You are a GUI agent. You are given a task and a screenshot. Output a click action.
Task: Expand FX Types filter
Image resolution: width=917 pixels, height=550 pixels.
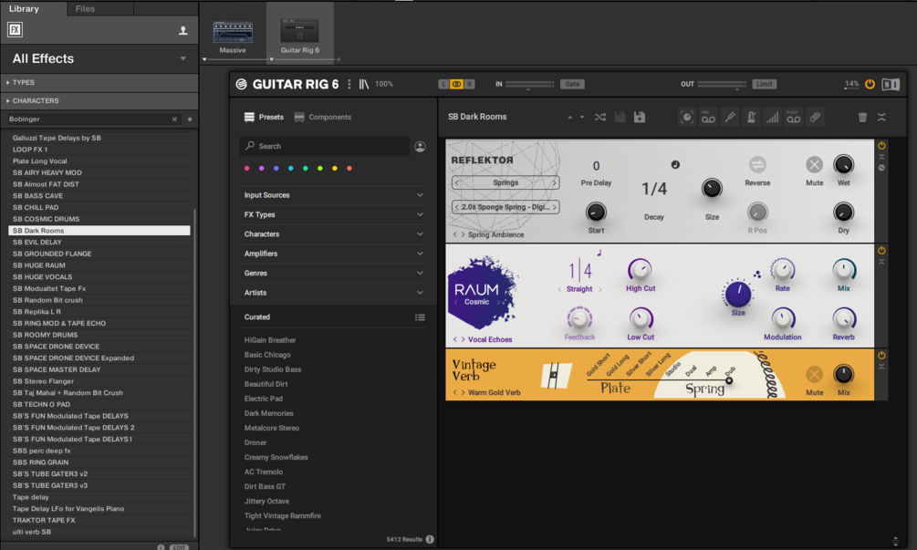tap(333, 214)
